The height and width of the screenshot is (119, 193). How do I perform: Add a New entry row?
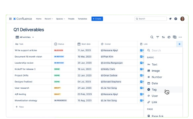pos(20,107)
